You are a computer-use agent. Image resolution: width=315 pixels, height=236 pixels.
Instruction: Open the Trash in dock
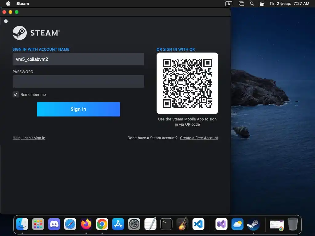click(x=293, y=224)
